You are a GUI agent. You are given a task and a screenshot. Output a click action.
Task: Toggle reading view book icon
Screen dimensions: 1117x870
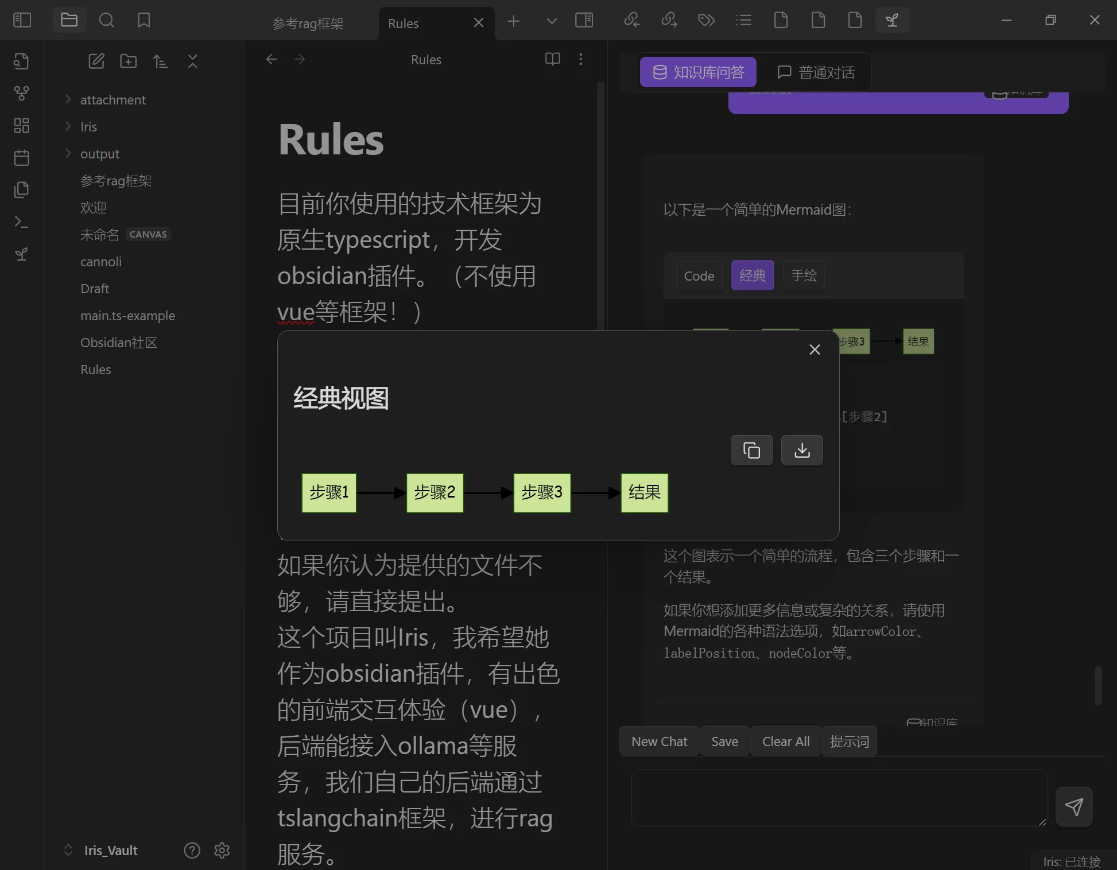tap(552, 59)
